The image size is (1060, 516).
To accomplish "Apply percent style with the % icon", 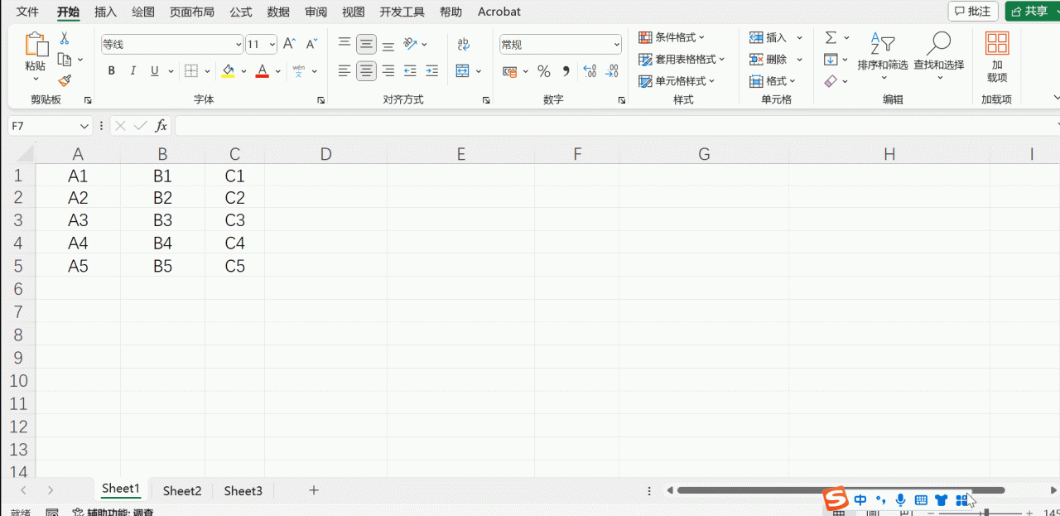I will (x=544, y=72).
